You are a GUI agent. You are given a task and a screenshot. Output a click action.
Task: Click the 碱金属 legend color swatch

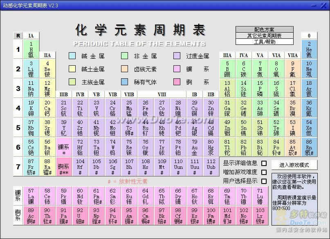click(x=72, y=56)
